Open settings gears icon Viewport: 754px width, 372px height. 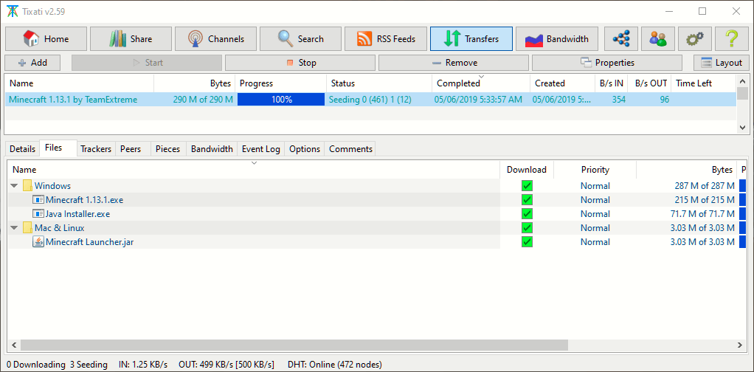[695, 39]
